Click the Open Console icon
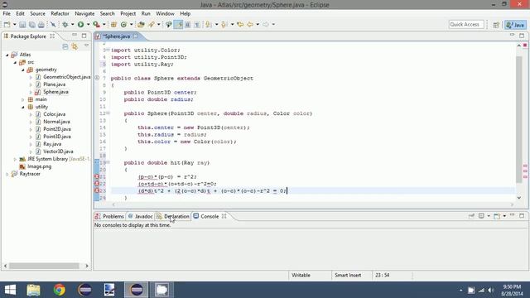 coord(497,216)
